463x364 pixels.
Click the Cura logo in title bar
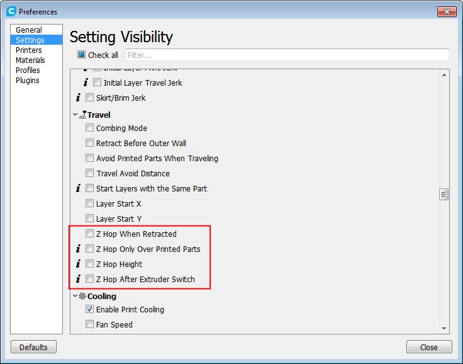(x=11, y=11)
